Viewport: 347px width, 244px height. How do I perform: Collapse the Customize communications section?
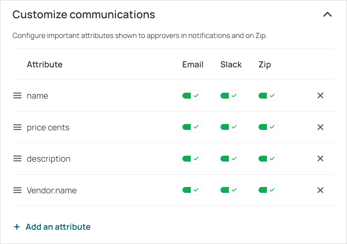327,15
